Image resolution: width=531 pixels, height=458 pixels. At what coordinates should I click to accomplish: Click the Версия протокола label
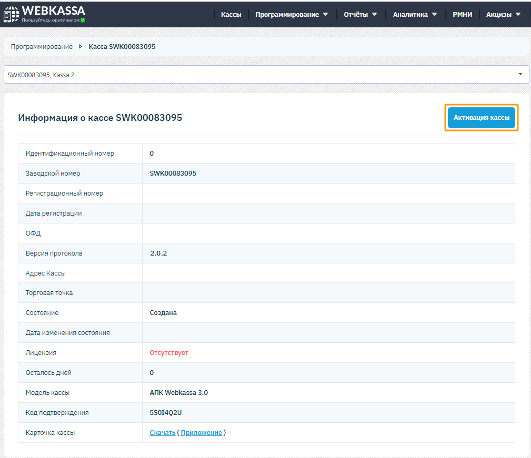pyautogui.click(x=54, y=253)
